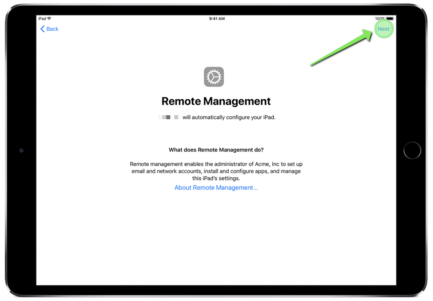Click "this iPad's settings" text line
The height and width of the screenshot is (301, 433).
tap(216, 178)
